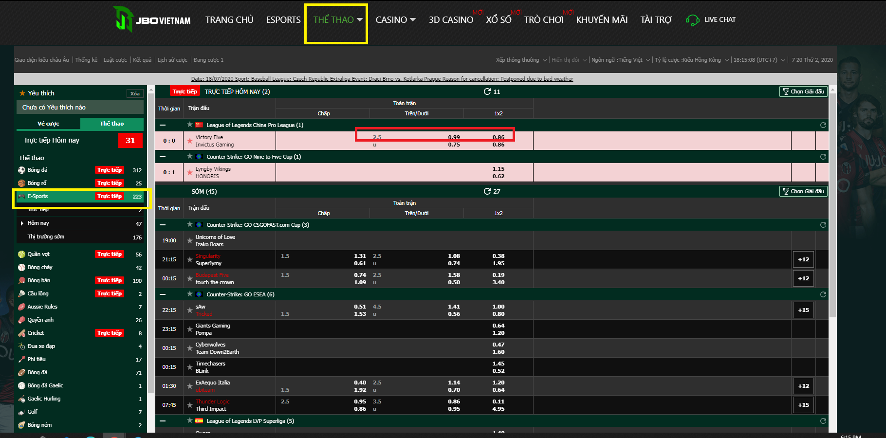Open the Esports menu item
886x438 pixels.
(x=283, y=20)
